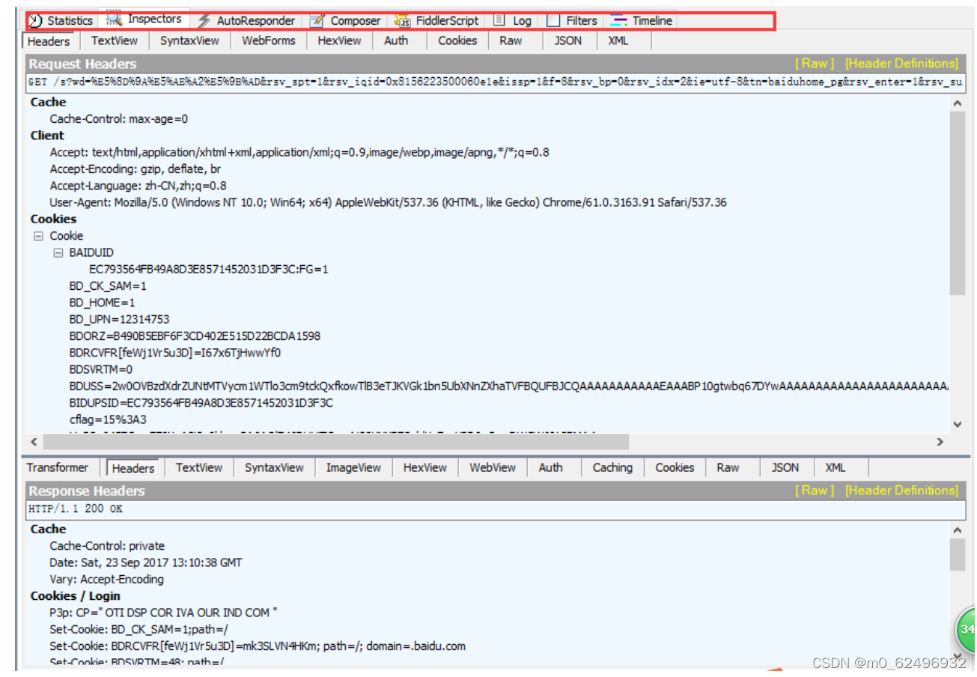Screen dimensions: 977x677
Task: Open the response JSON tab
Action: tap(785, 467)
